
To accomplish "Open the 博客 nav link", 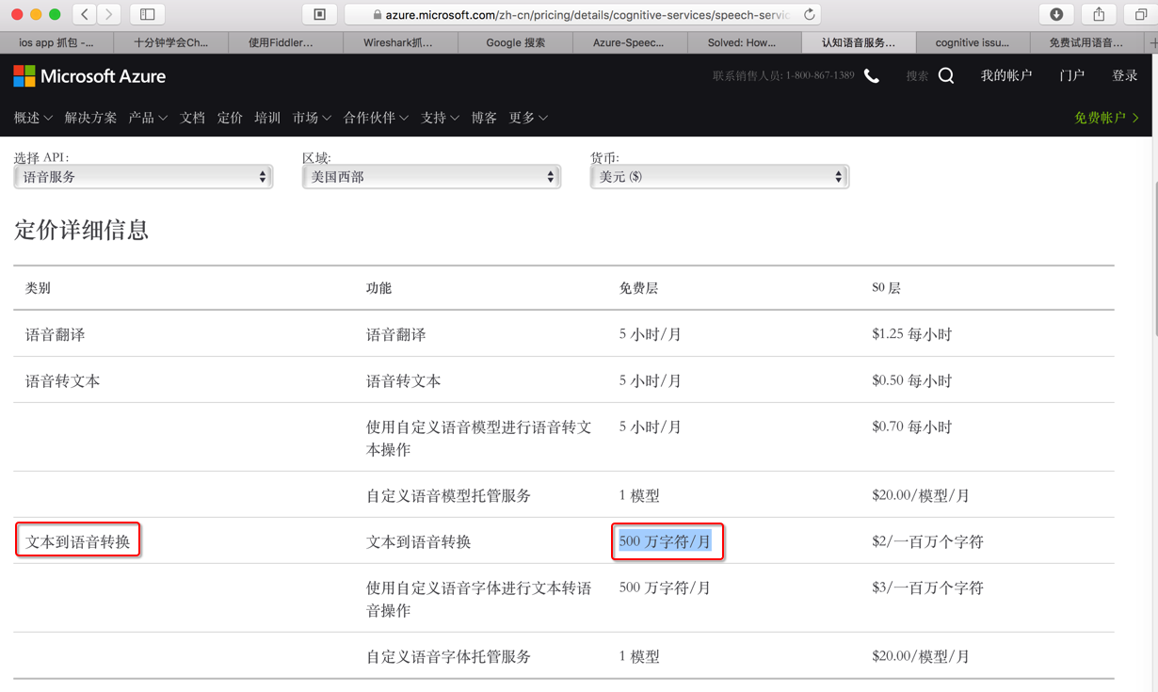I will tap(484, 118).
